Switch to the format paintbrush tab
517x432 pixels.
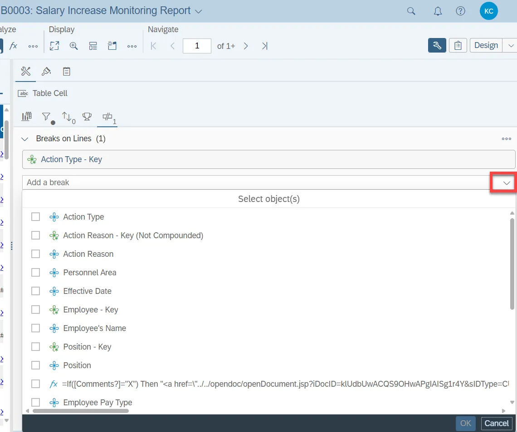tap(46, 72)
